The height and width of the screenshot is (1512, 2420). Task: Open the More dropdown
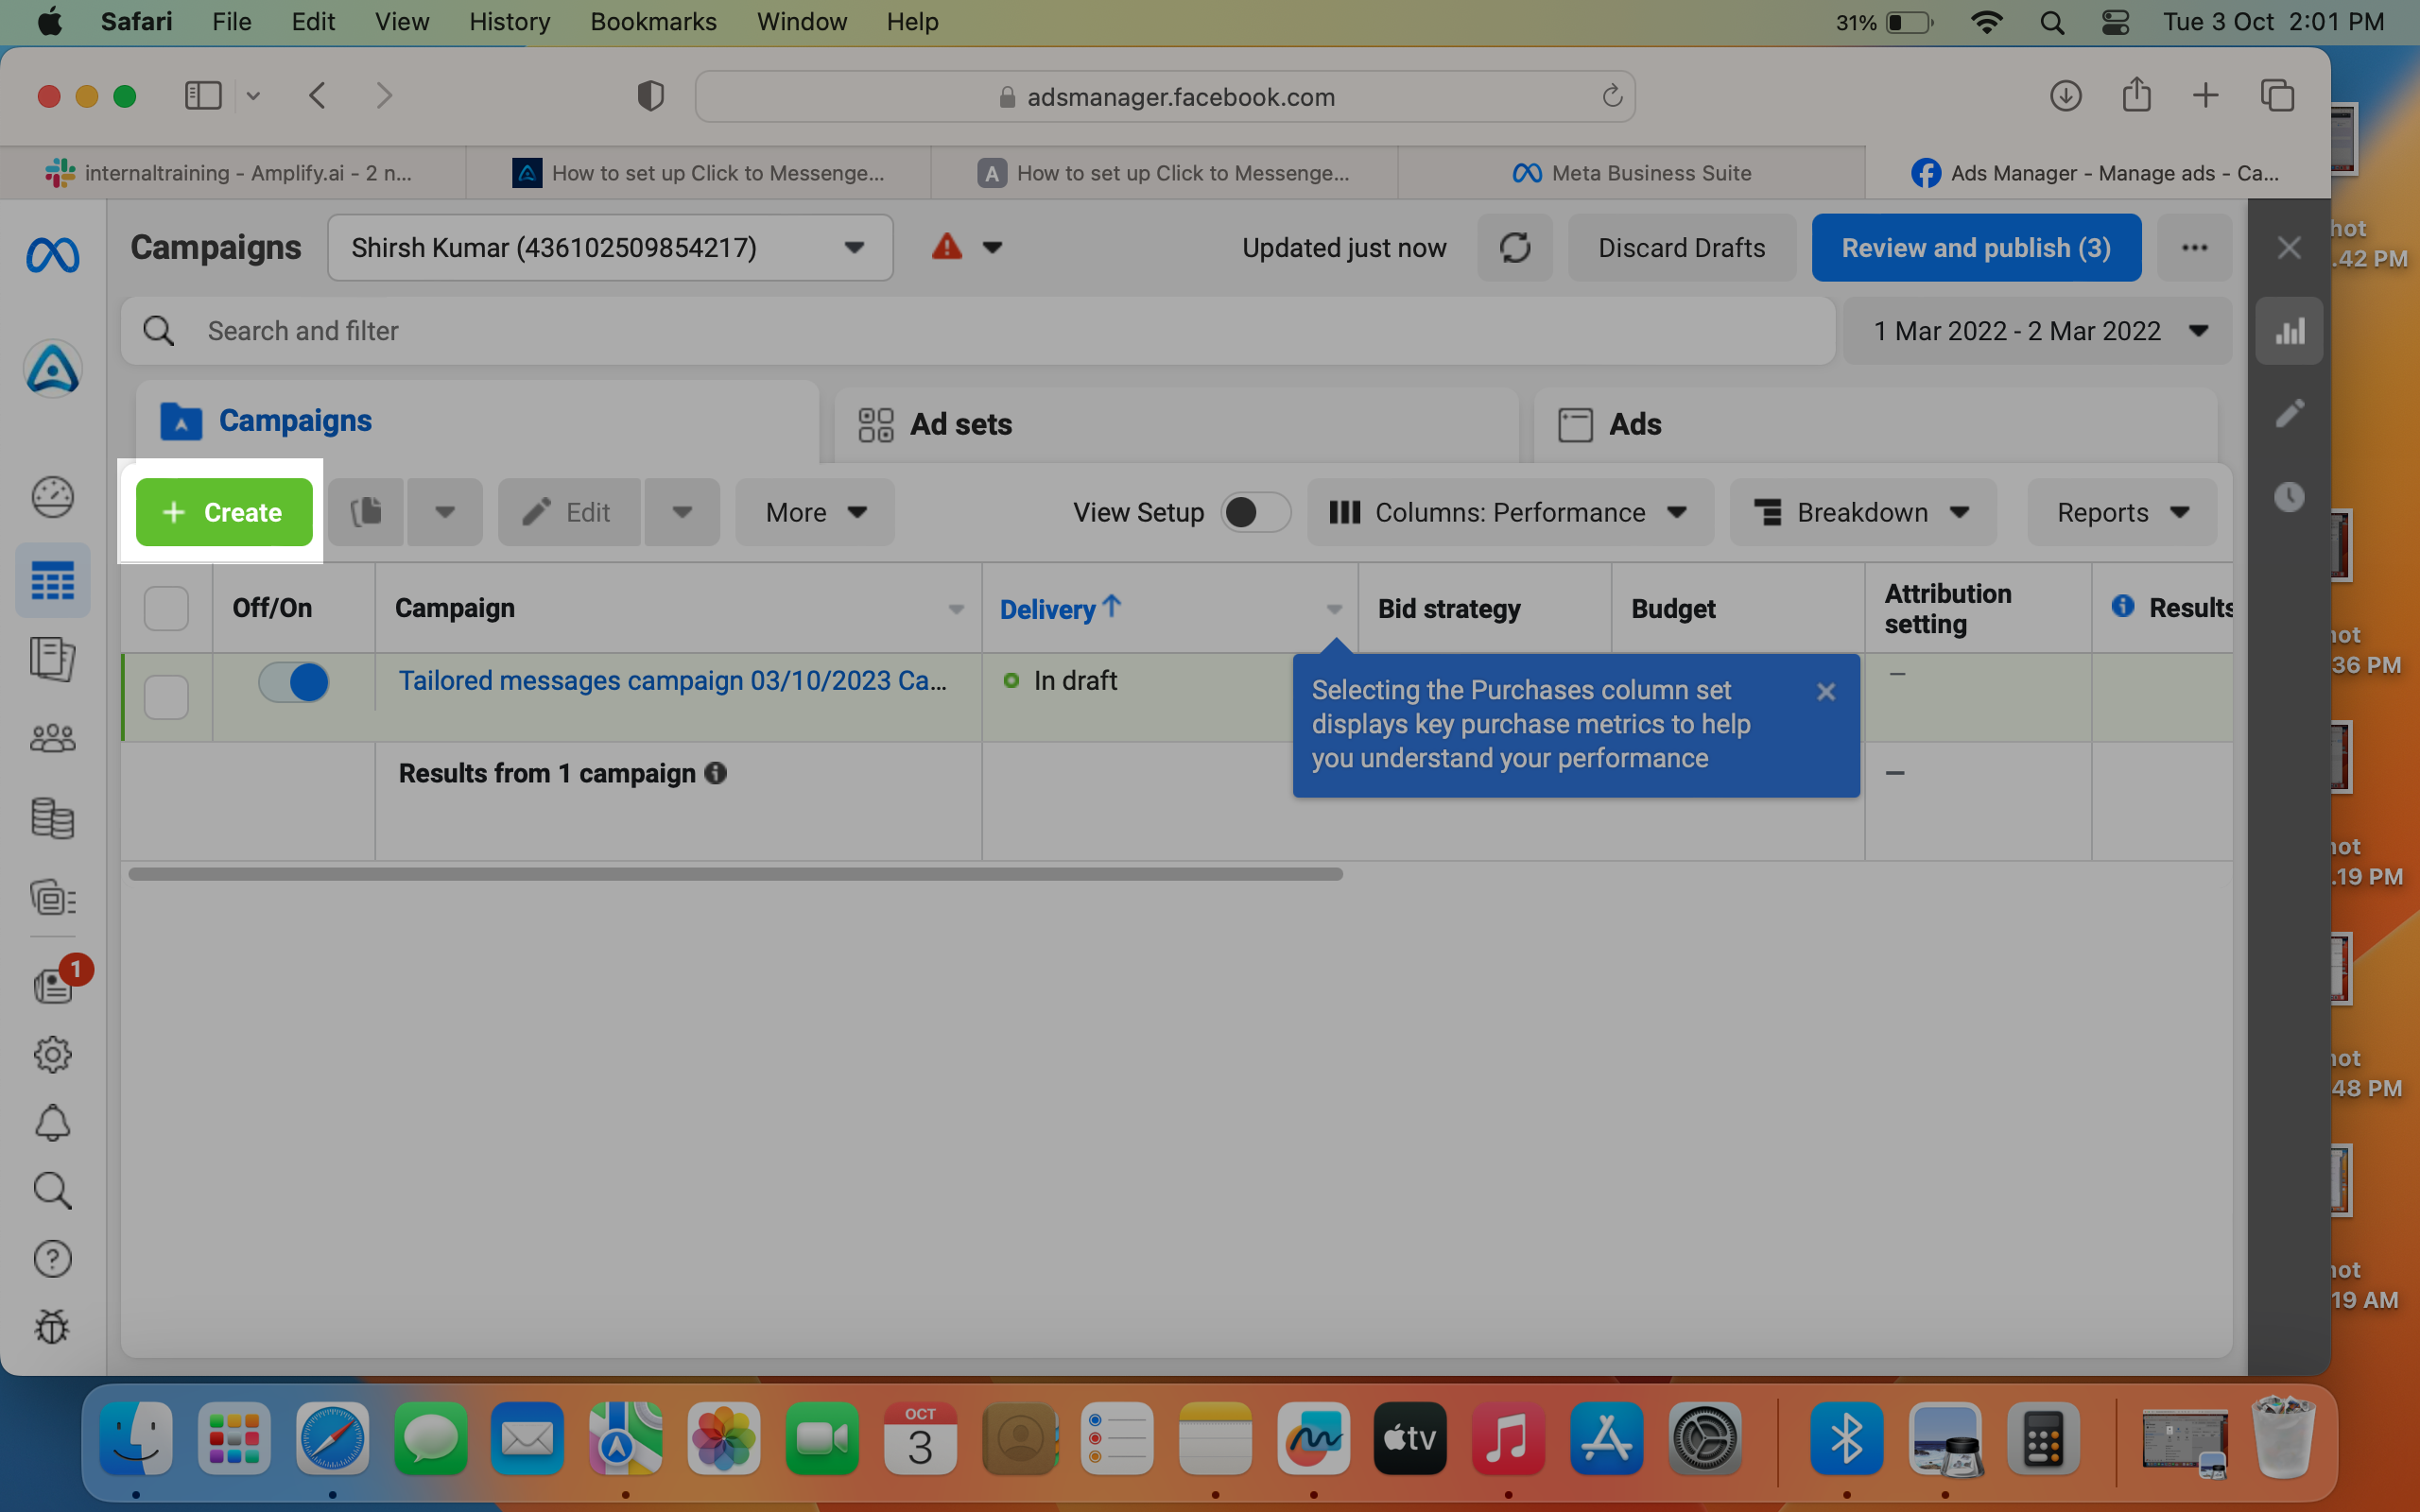point(815,512)
